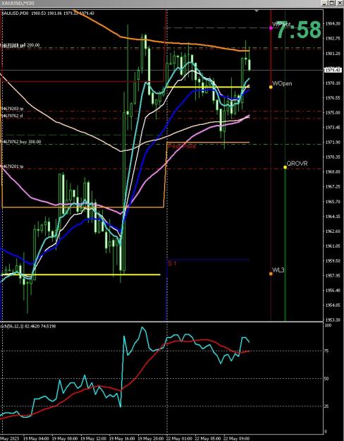
Task: Select the 94670762 buy 300.00 order label
Action: [x=21, y=142]
